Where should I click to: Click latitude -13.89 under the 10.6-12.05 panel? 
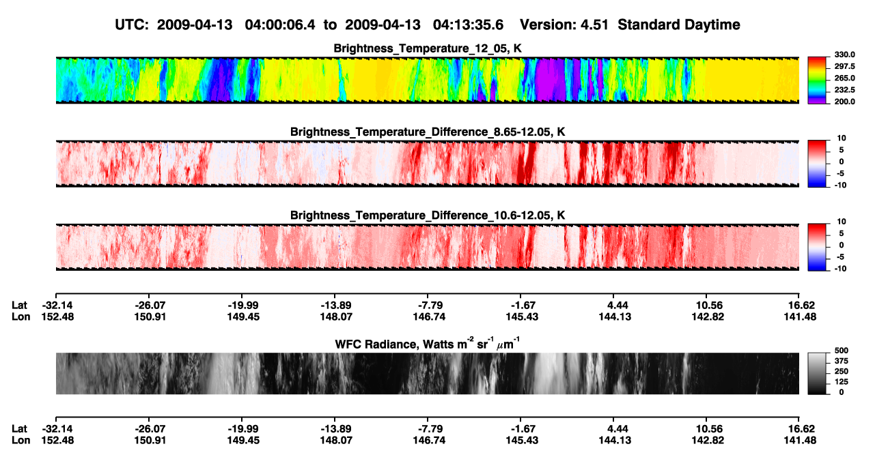337,305
